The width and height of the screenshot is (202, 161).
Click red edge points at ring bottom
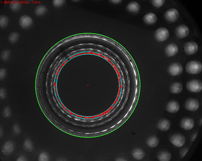[88, 117]
